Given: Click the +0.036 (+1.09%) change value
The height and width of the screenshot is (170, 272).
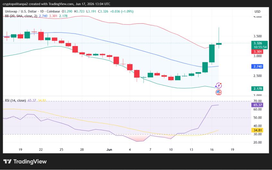Looking at the screenshot, I should tap(122, 12).
